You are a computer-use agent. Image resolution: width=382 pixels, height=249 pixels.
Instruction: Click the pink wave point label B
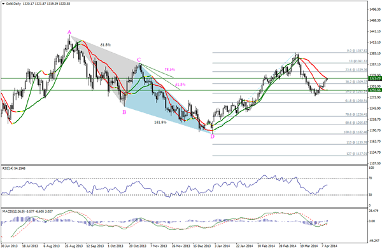124,112
